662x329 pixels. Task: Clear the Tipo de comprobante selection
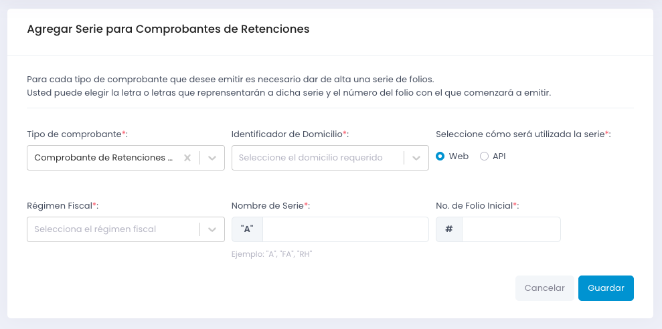[187, 158]
